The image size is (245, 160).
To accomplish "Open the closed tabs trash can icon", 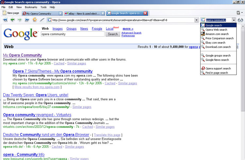I will tap(238, 13).
